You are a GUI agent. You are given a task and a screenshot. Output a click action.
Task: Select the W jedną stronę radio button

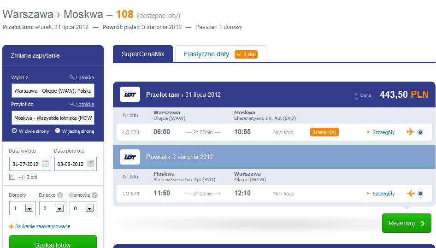[x=58, y=130]
